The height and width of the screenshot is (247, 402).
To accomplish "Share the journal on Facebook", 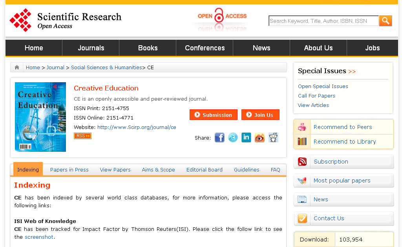I will point(219,138).
